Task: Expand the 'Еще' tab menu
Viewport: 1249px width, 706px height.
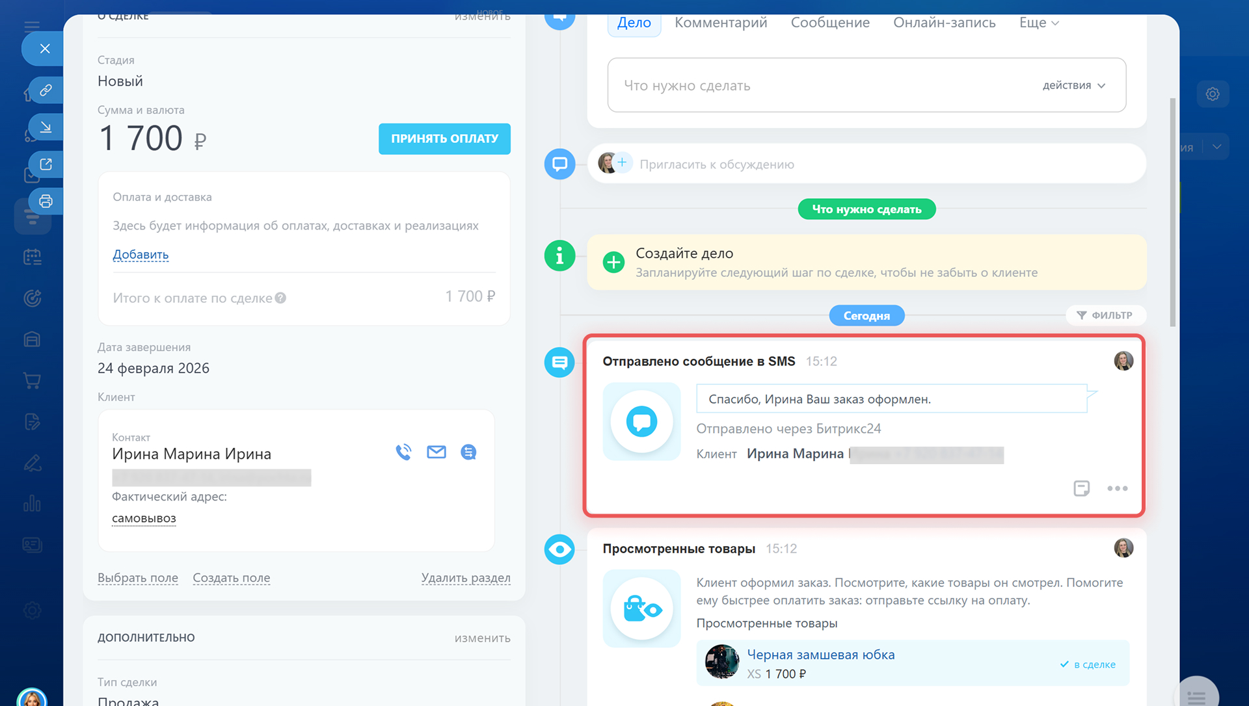Action: click(x=1038, y=23)
